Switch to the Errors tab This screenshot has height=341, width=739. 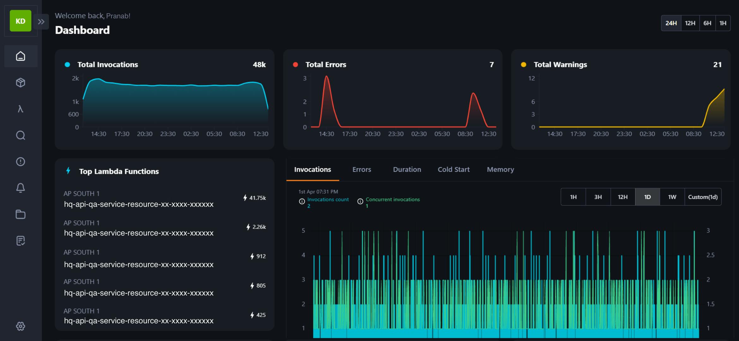[x=362, y=170]
